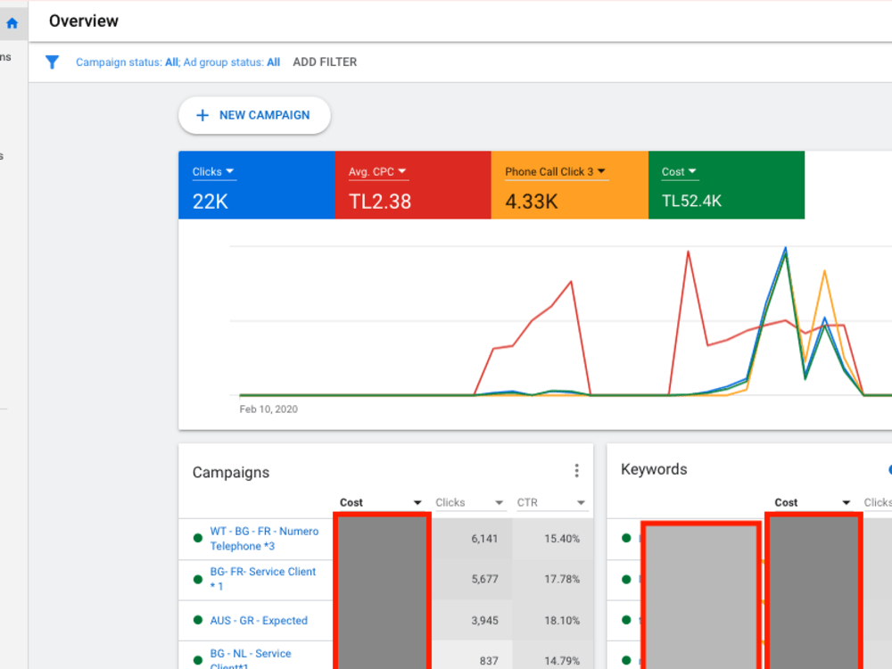
Task: Select the orange 4.33K scorecard
Action: pyautogui.click(x=569, y=185)
